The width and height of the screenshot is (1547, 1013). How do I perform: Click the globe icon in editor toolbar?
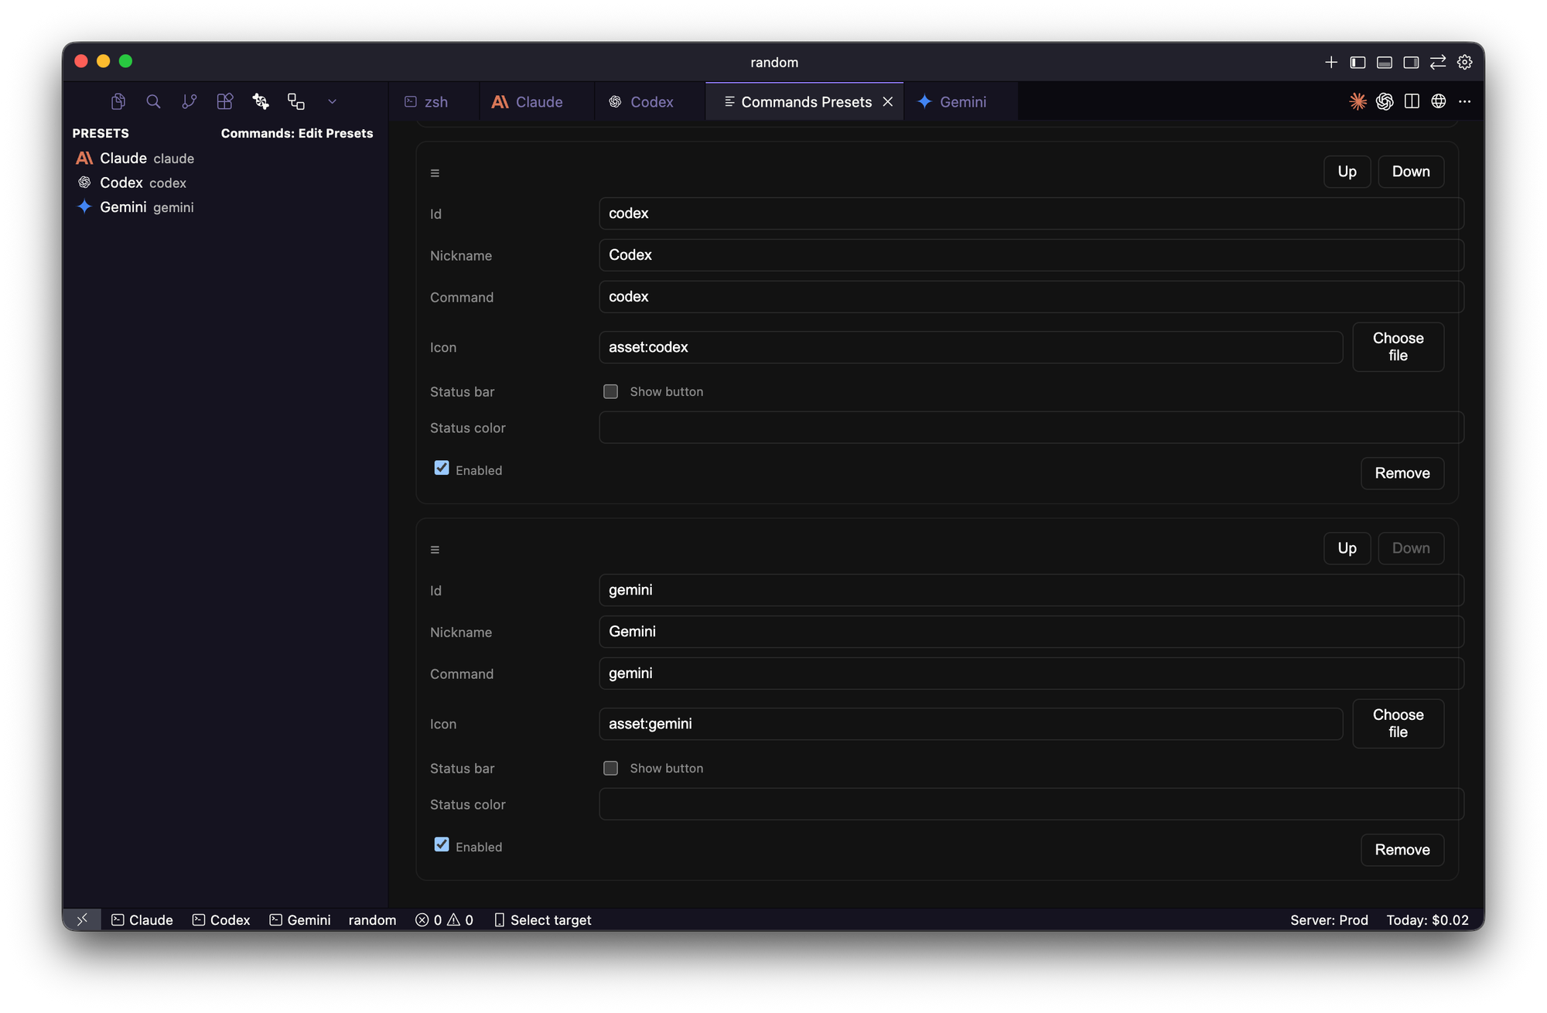1438,101
